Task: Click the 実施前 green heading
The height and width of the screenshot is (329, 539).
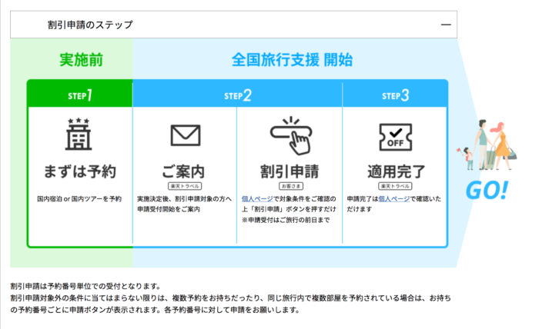Action: 81,60
